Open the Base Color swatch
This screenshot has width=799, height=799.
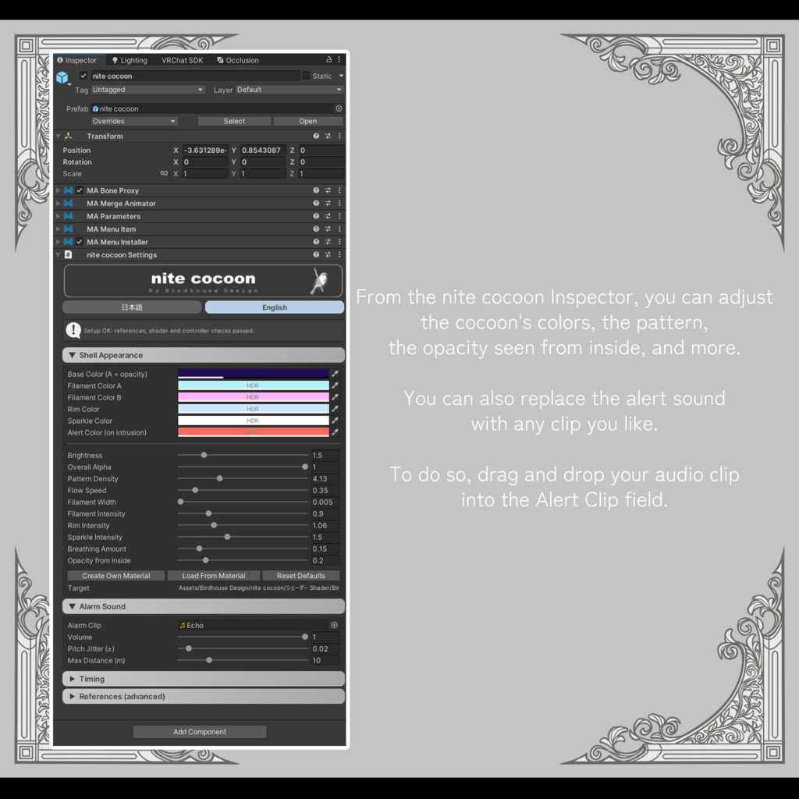(x=254, y=374)
